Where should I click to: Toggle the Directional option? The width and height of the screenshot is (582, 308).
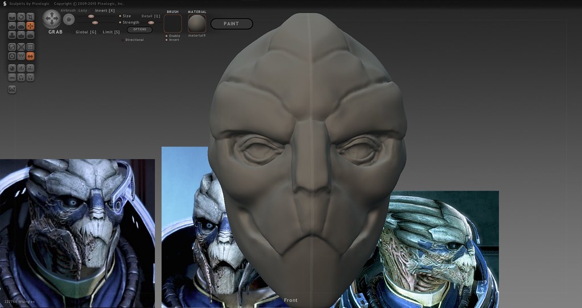pos(133,40)
